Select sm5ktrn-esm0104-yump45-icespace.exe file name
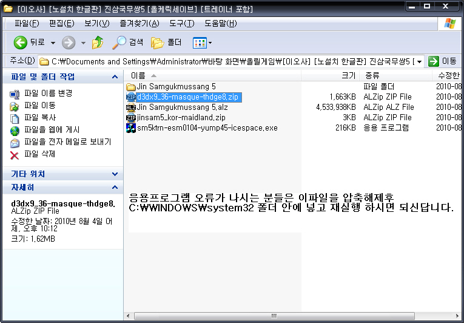 click(x=207, y=128)
